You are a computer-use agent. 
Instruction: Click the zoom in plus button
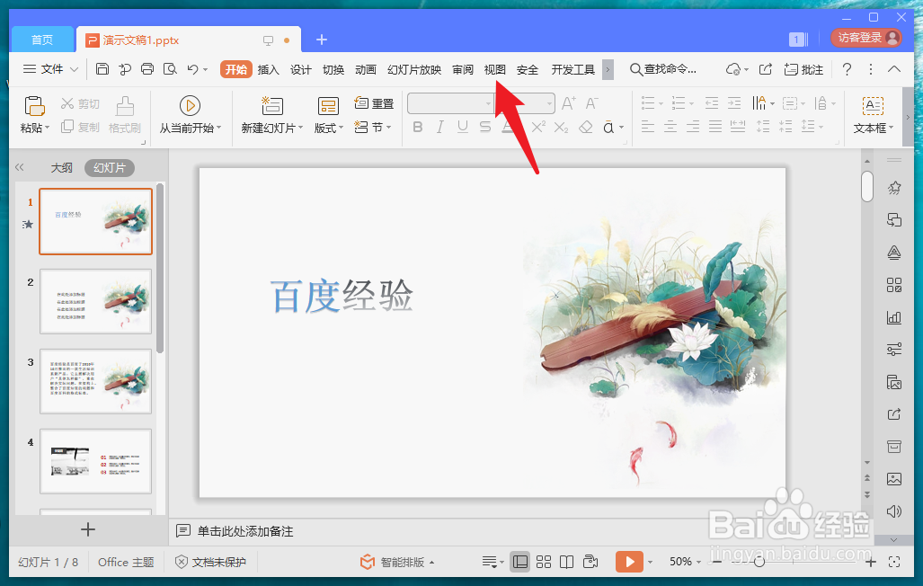tap(871, 562)
